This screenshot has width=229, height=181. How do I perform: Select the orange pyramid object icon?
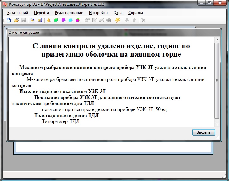pyautogui.click(x=49, y=20)
